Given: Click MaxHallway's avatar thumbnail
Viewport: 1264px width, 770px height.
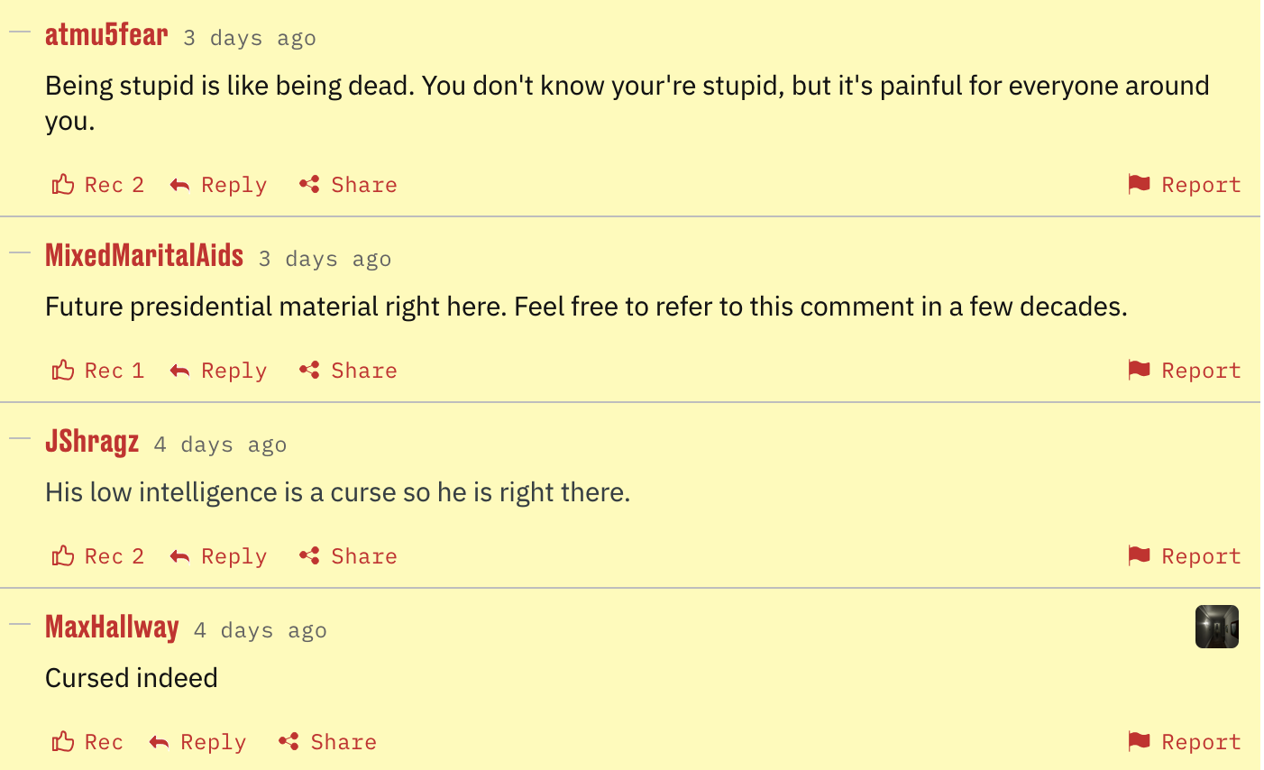Looking at the screenshot, I should (1216, 627).
